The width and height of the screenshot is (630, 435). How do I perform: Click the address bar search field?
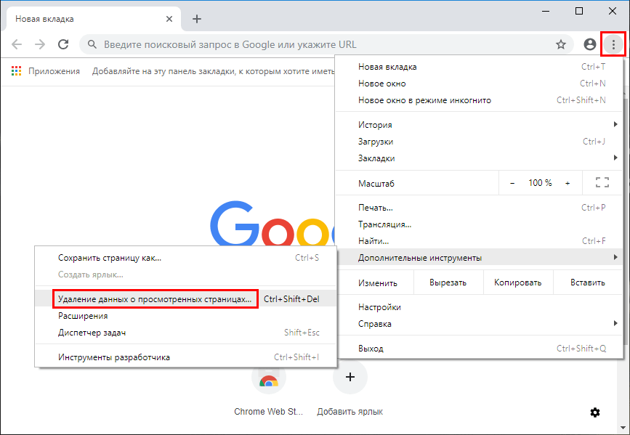click(x=325, y=44)
